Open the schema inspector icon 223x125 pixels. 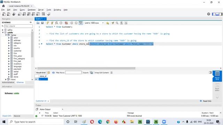pos(14,14)
